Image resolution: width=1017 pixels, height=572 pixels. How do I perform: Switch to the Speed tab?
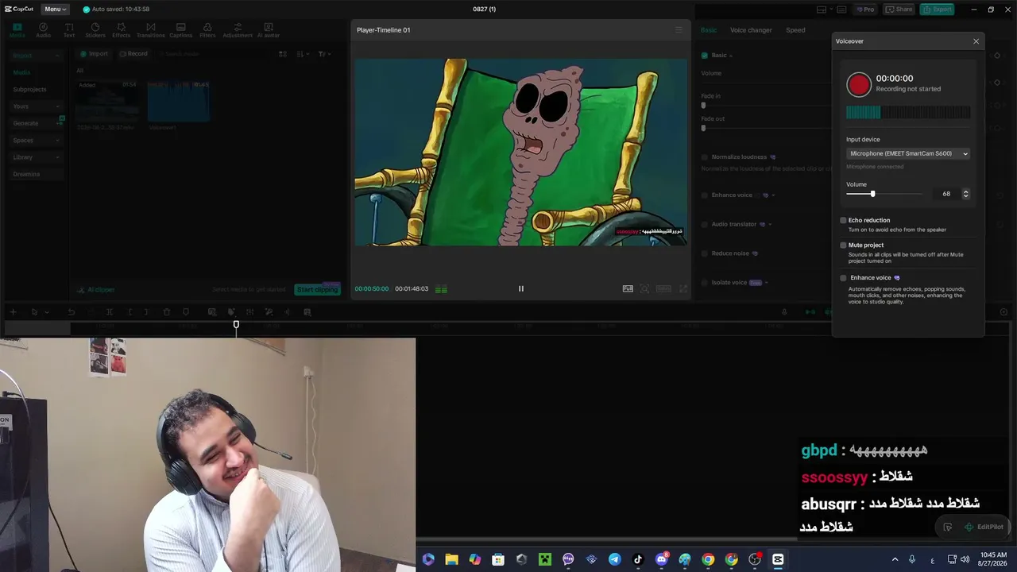tap(795, 30)
